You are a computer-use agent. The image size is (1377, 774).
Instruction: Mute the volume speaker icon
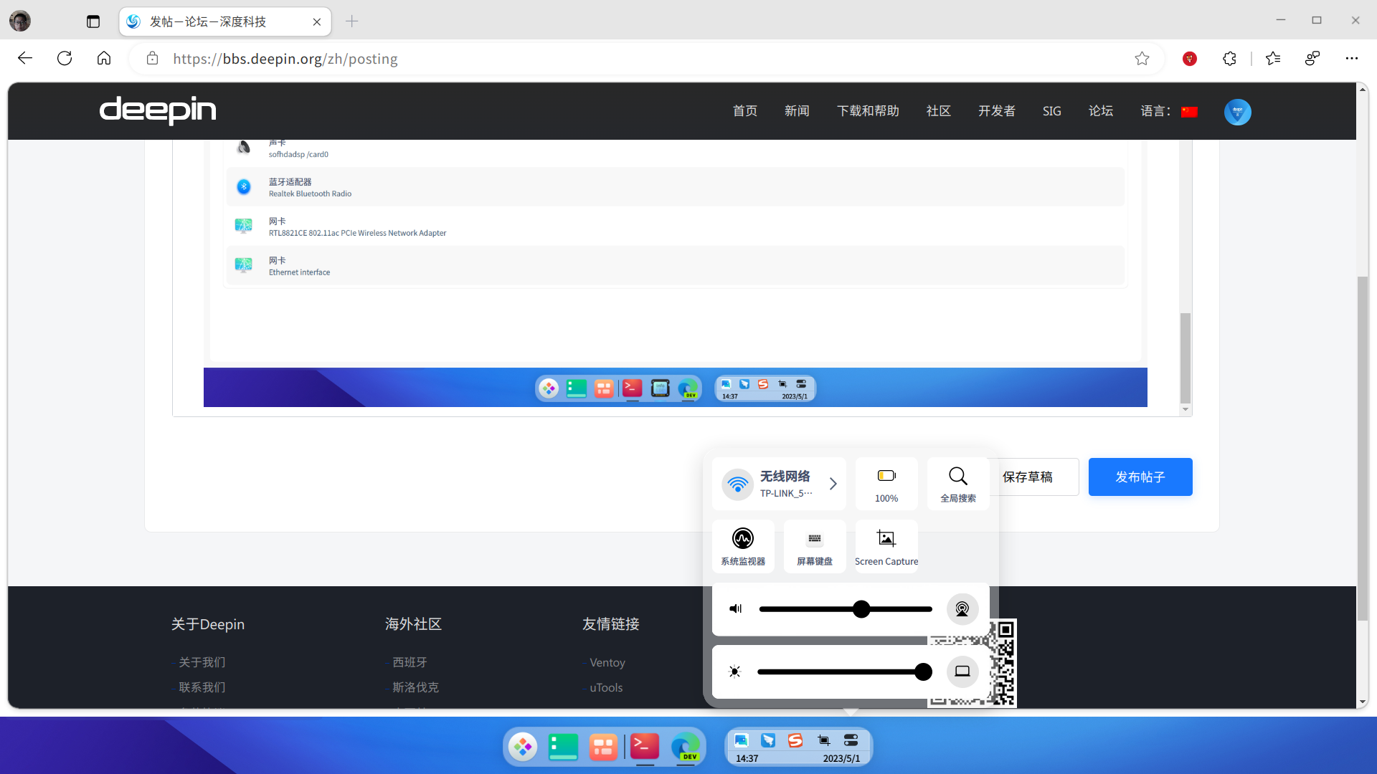pyautogui.click(x=735, y=609)
